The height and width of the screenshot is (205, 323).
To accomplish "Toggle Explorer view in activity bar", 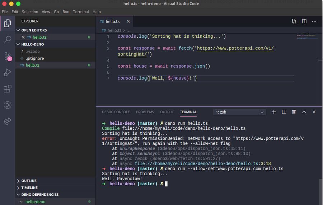I will tap(8, 24).
